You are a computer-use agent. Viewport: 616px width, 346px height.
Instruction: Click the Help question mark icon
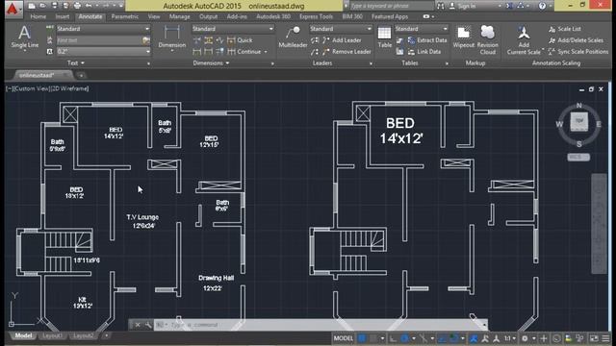coord(542,6)
